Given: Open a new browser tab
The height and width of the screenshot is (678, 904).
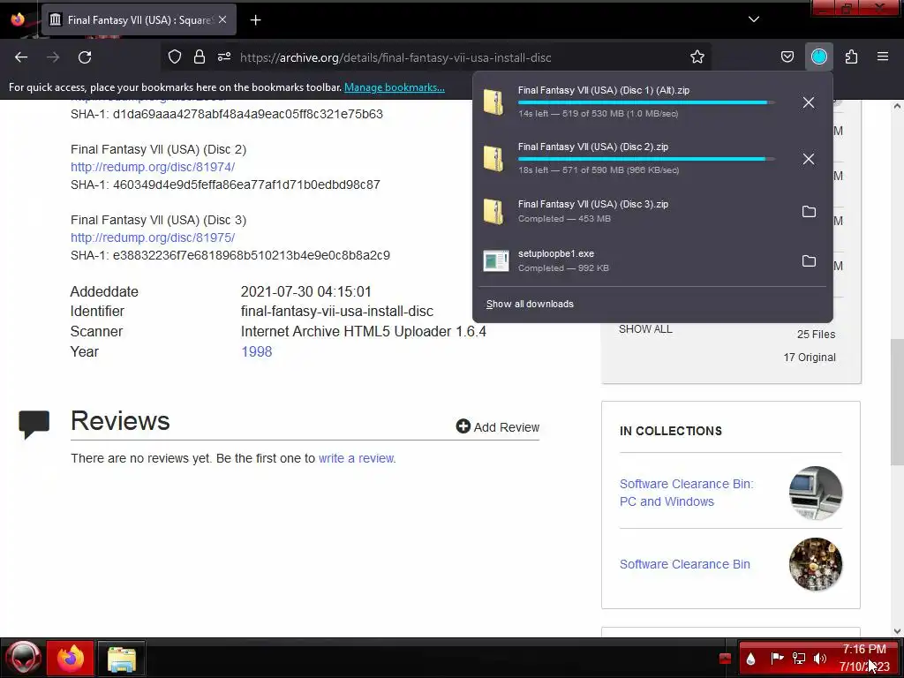Looking at the screenshot, I should pyautogui.click(x=255, y=20).
